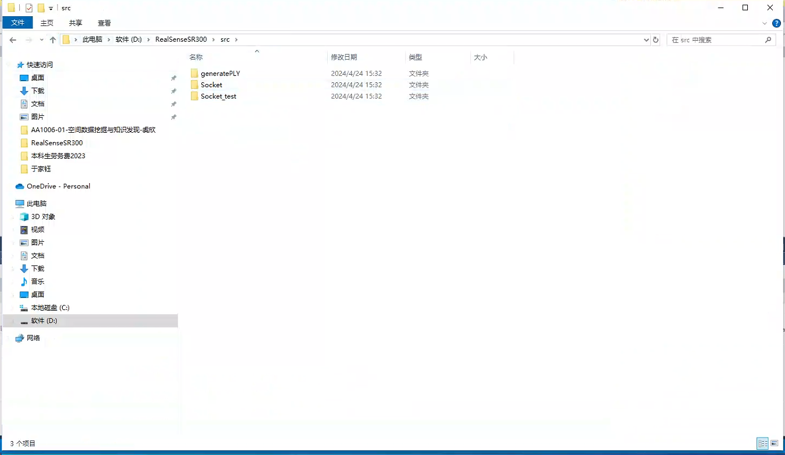
Task: Open the address bar history dropdown
Action: (646, 40)
